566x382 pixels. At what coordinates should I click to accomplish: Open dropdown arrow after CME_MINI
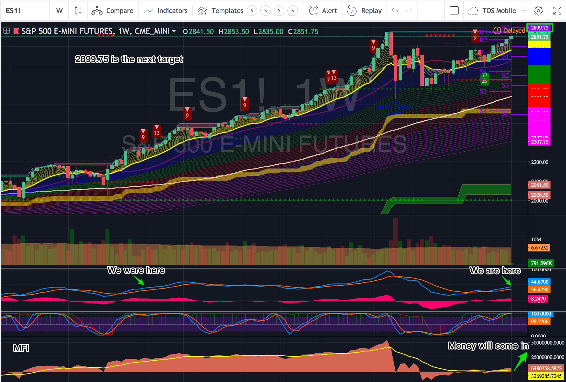pyautogui.click(x=174, y=31)
